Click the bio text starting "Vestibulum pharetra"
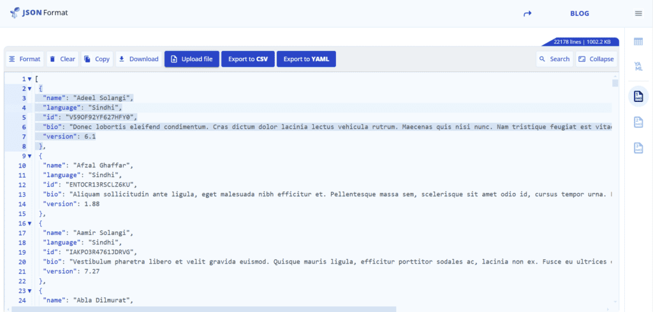This screenshot has width=653, height=312. [x=341, y=262]
